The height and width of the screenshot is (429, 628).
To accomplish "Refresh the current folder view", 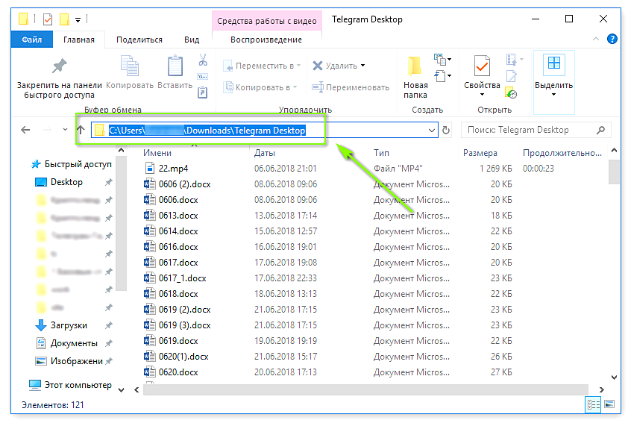I will point(446,130).
